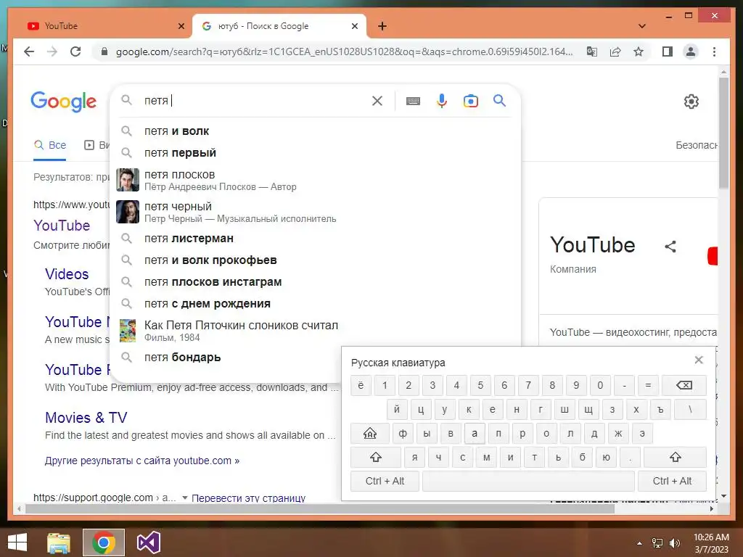
Task: Choose suggestion 'петя и волк'
Action: click(x=315, y=131)
